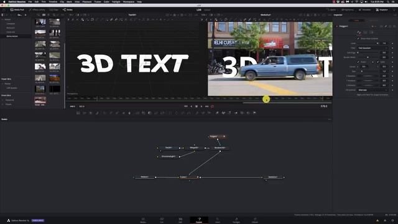
Task: Add a Background tool from the Fusion toolbar
Action: click(78, 113)
